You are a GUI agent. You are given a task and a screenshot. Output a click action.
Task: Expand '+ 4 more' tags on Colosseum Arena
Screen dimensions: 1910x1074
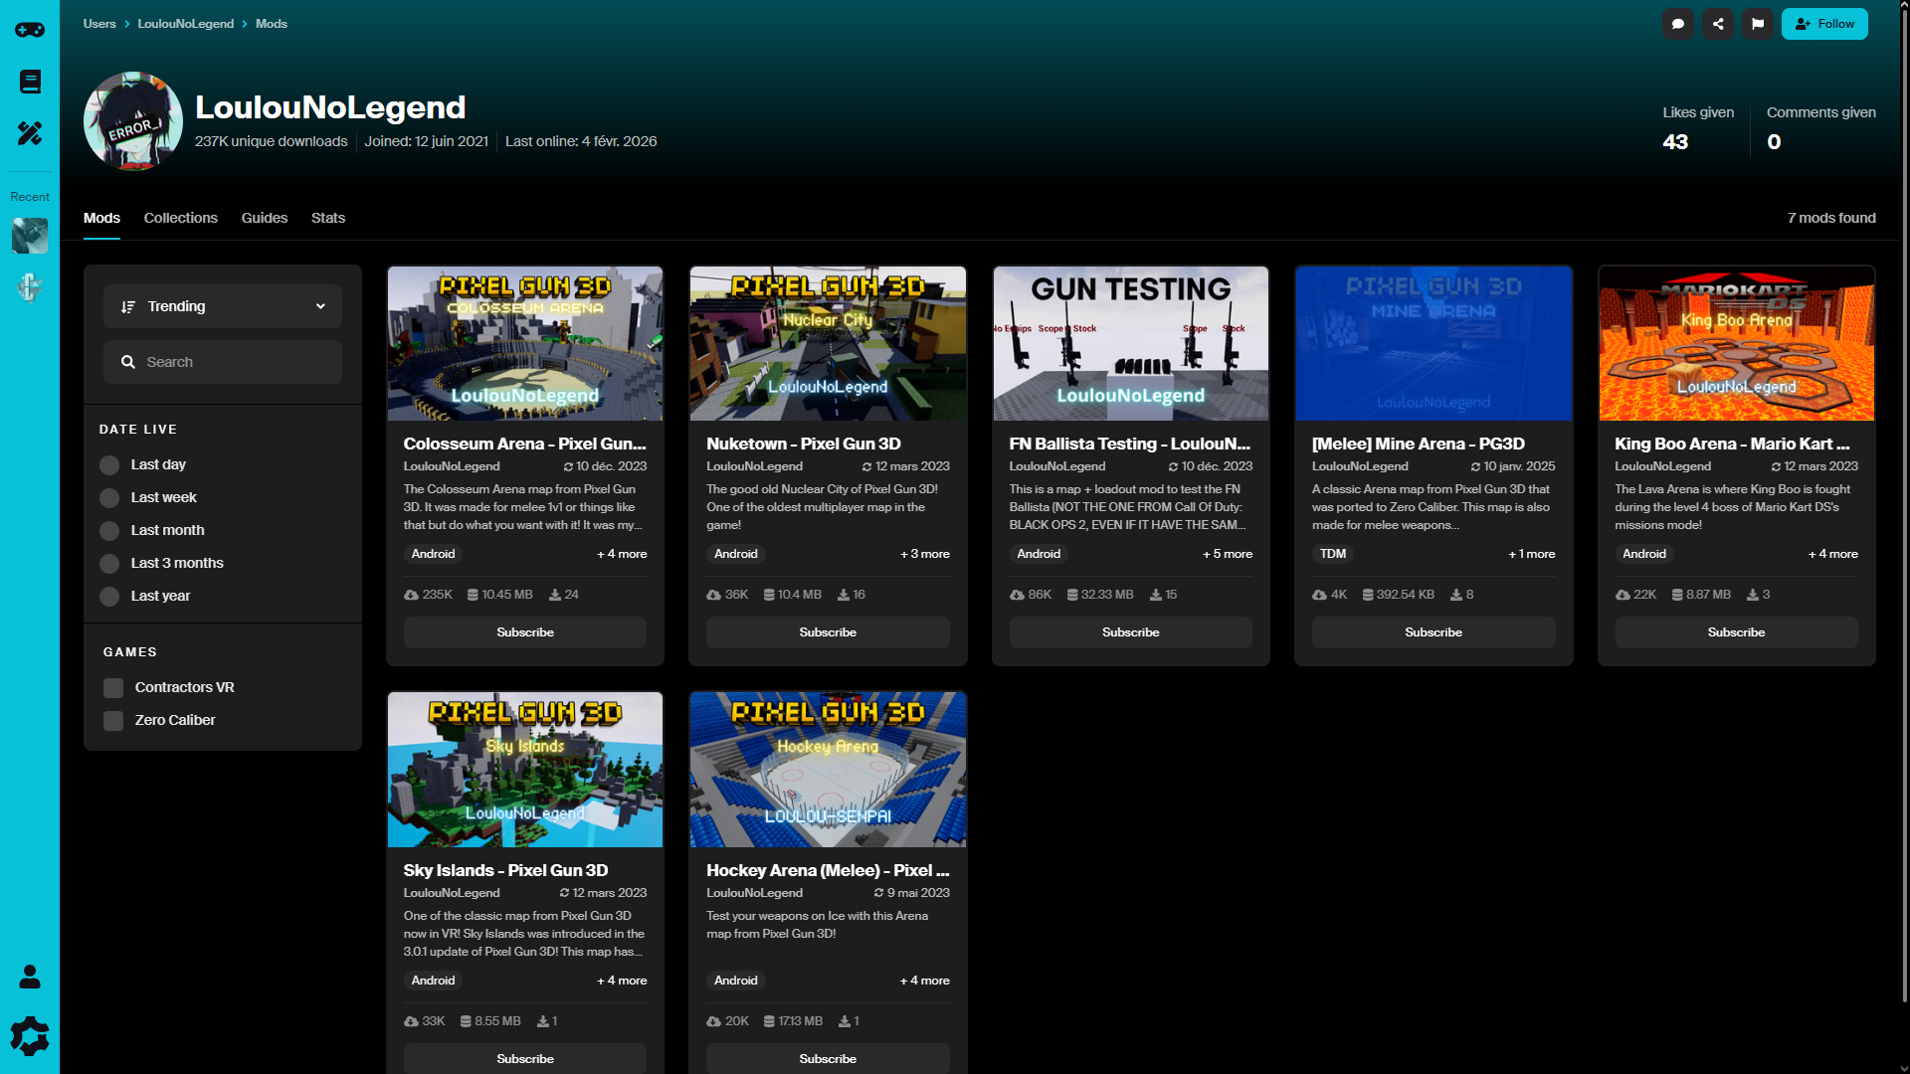tap(622, 554)
